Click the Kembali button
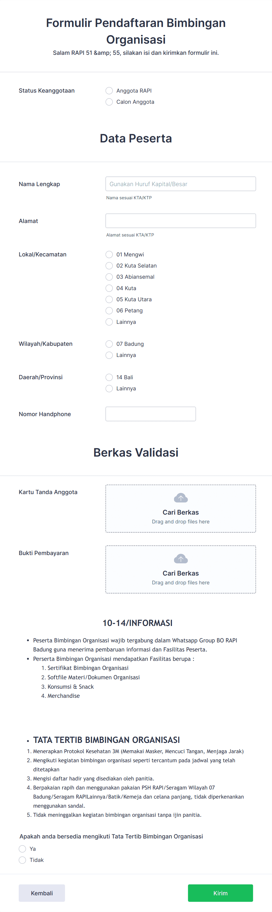Screen dimensions: 272x912 (x=42, y=893)
